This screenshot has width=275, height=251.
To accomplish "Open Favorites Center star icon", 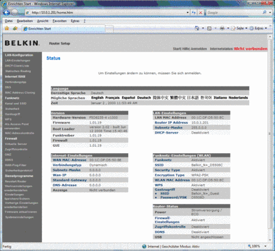I will click(x=7, y=28).
